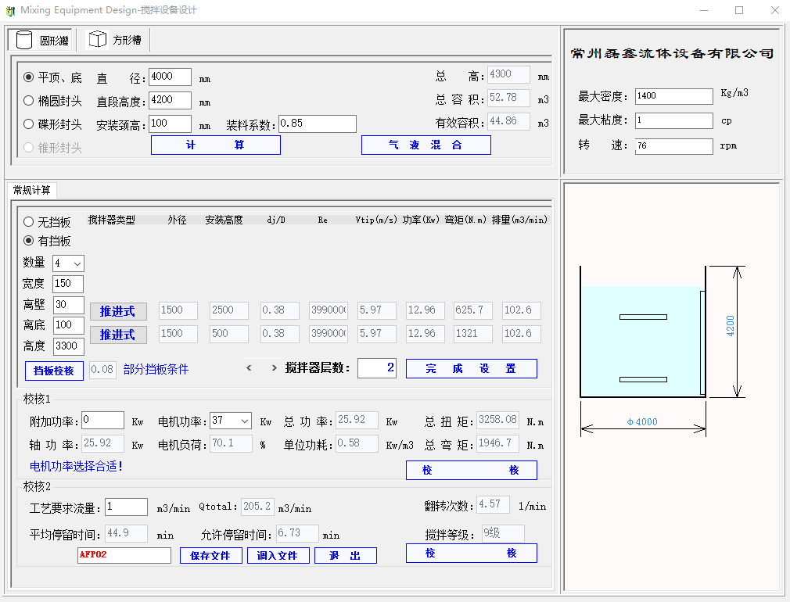Click the 直径 diameter input field
The width and height of the screenshot is (790, 602).
coord(170,77)
